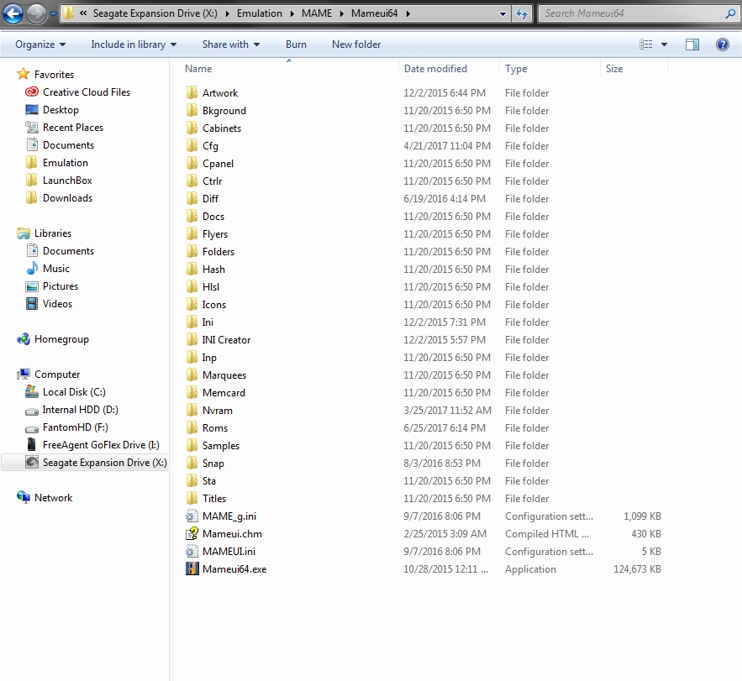The height and width of the screenshot is (681, 742).
Task: Open FantomHD (F:) drive
Action: coord(76,427)
